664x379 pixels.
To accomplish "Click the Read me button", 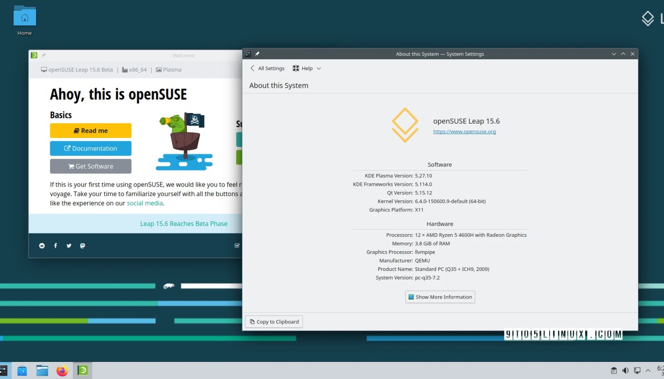I will point(91,131).
